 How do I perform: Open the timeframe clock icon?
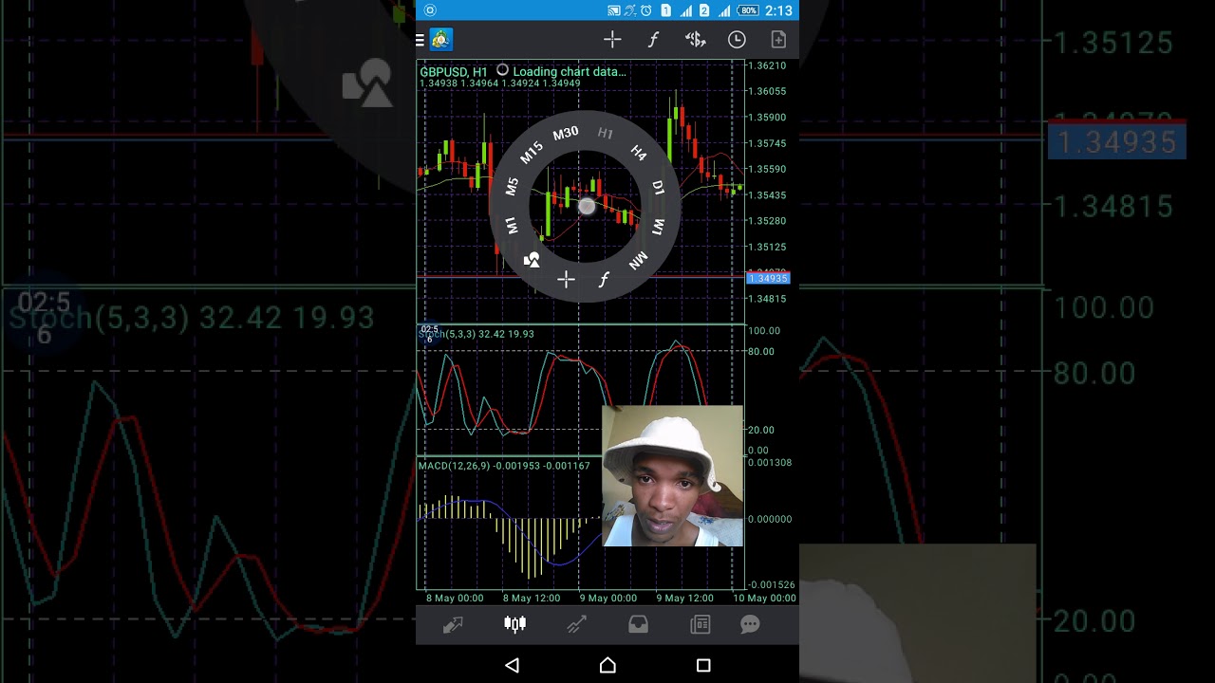(x=737, y=40)
